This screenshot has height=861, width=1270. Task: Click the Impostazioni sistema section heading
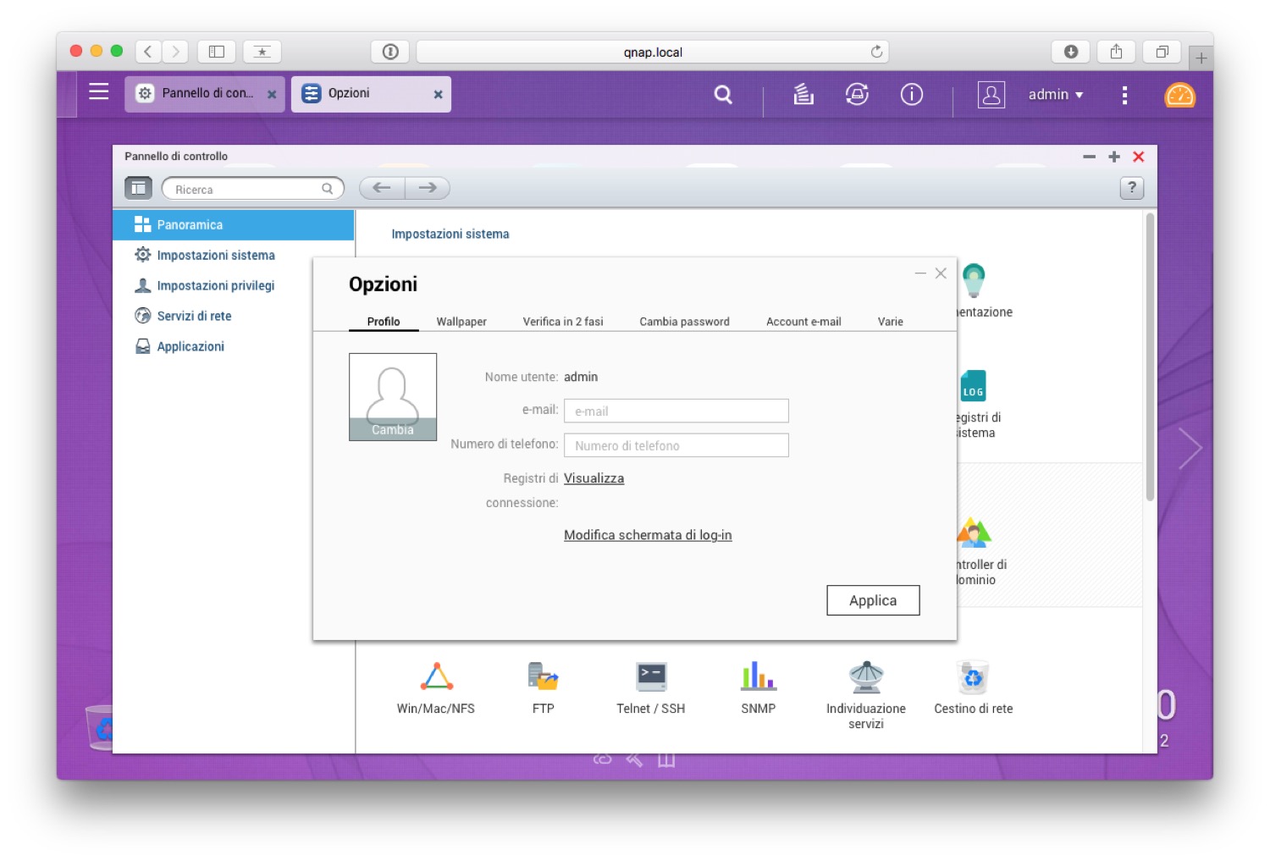450,234
